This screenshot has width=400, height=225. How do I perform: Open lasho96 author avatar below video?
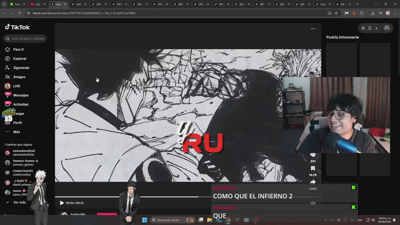click(x=64, y=215)
